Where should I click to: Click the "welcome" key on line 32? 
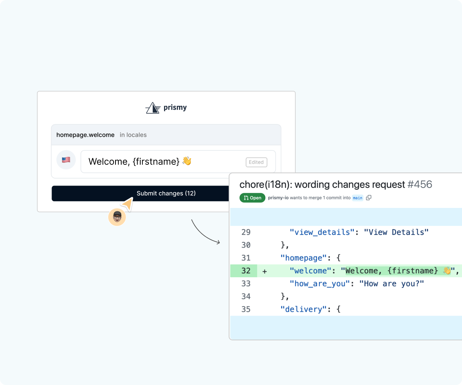[x=311, y=271]
